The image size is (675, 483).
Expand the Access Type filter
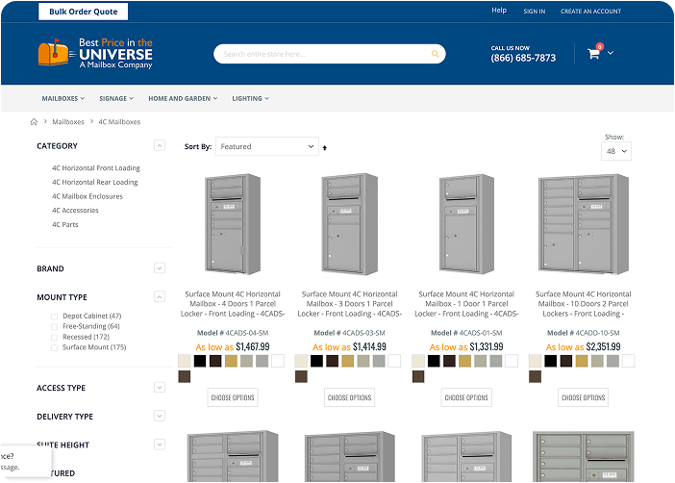pyautogui.click(x=159, y=388)
